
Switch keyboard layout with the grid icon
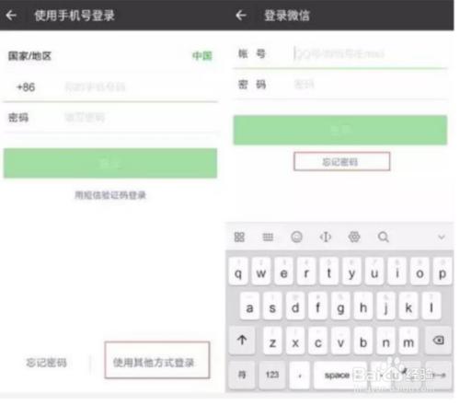pyautogui.click(x=268, y=237)
